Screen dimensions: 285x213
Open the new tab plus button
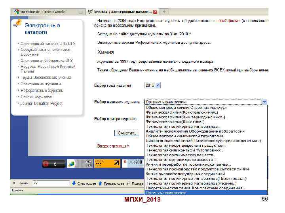click(x=164, y=12)
